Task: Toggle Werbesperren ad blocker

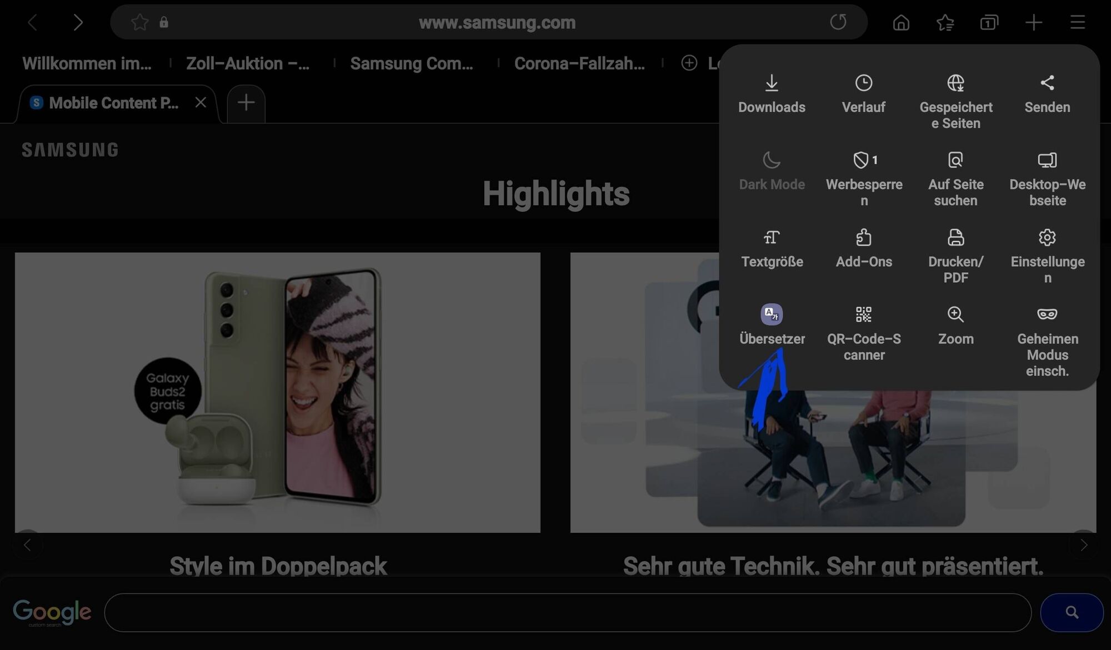Action: [863, 178]
